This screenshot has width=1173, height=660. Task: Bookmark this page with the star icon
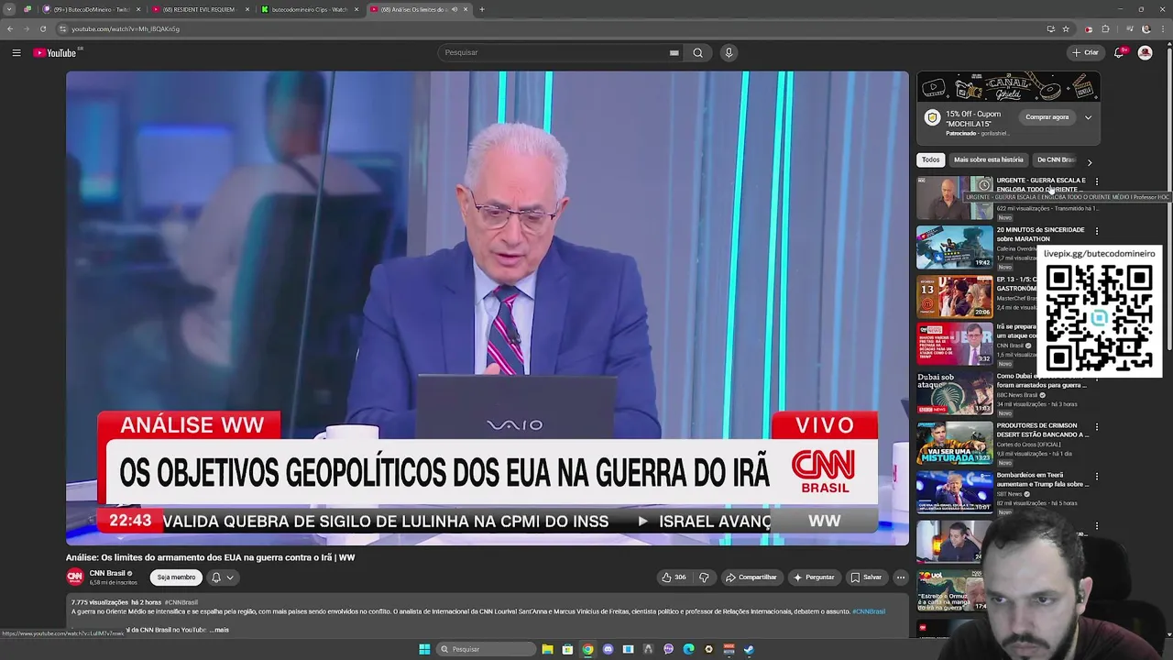tap(1066, 28)
